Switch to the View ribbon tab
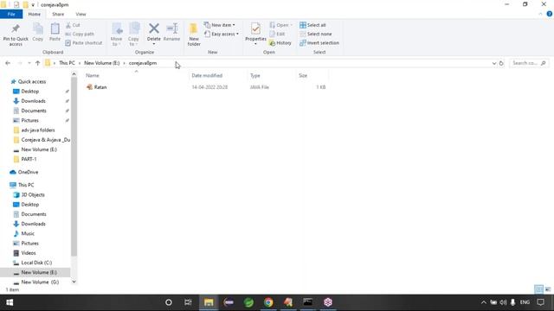Viewport: 554px width, 311px height. [81, 14]
